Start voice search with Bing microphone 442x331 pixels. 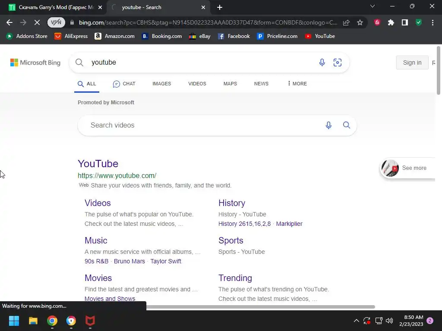pyautogui.click(x=322, y=62)
